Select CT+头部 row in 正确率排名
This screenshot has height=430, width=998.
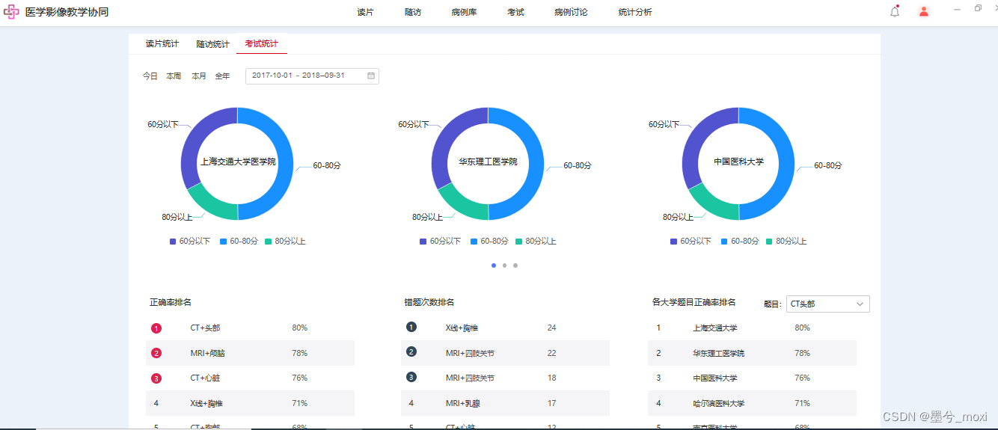click(x=250, y=328)
